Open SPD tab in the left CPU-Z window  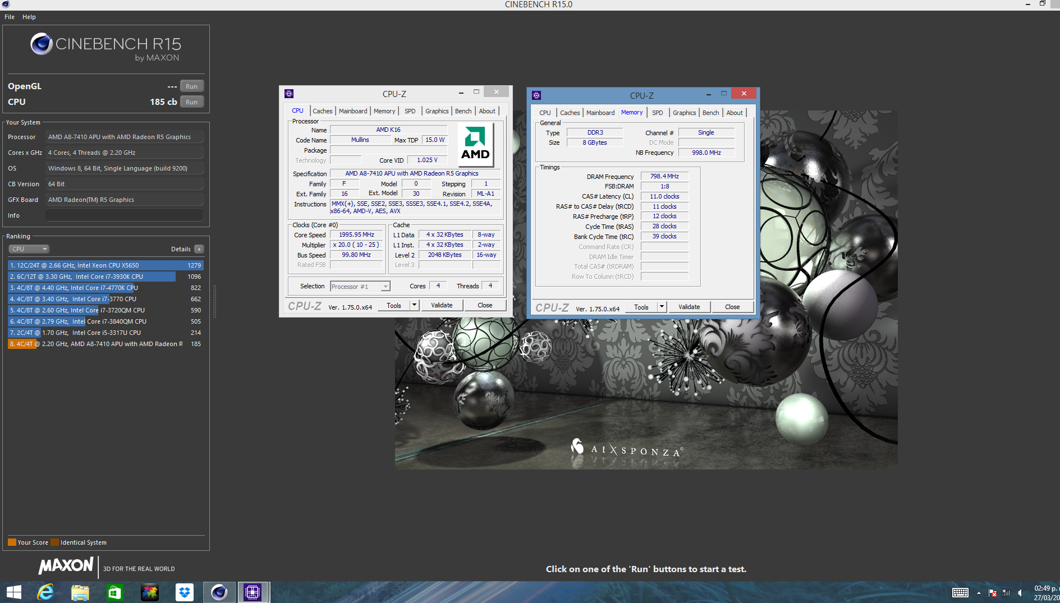[x=410, y=111]
